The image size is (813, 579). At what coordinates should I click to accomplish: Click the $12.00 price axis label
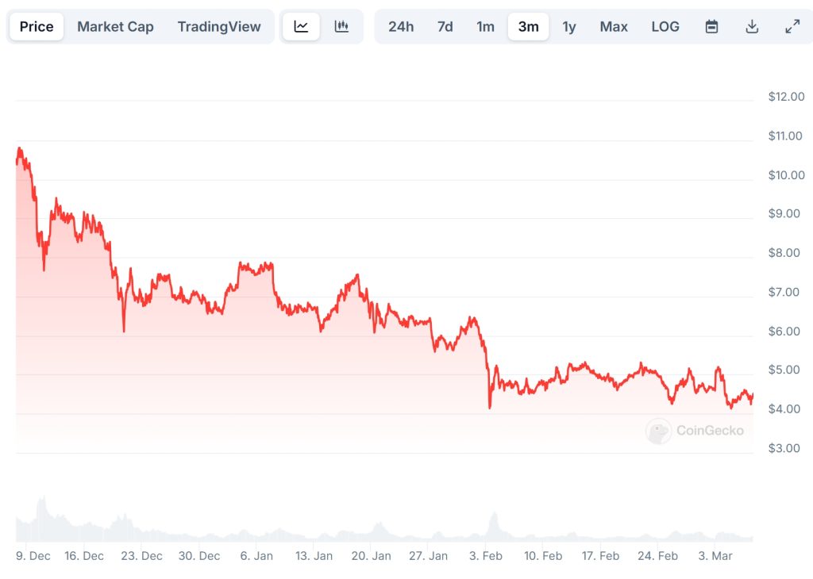click(x=786, y=97)
